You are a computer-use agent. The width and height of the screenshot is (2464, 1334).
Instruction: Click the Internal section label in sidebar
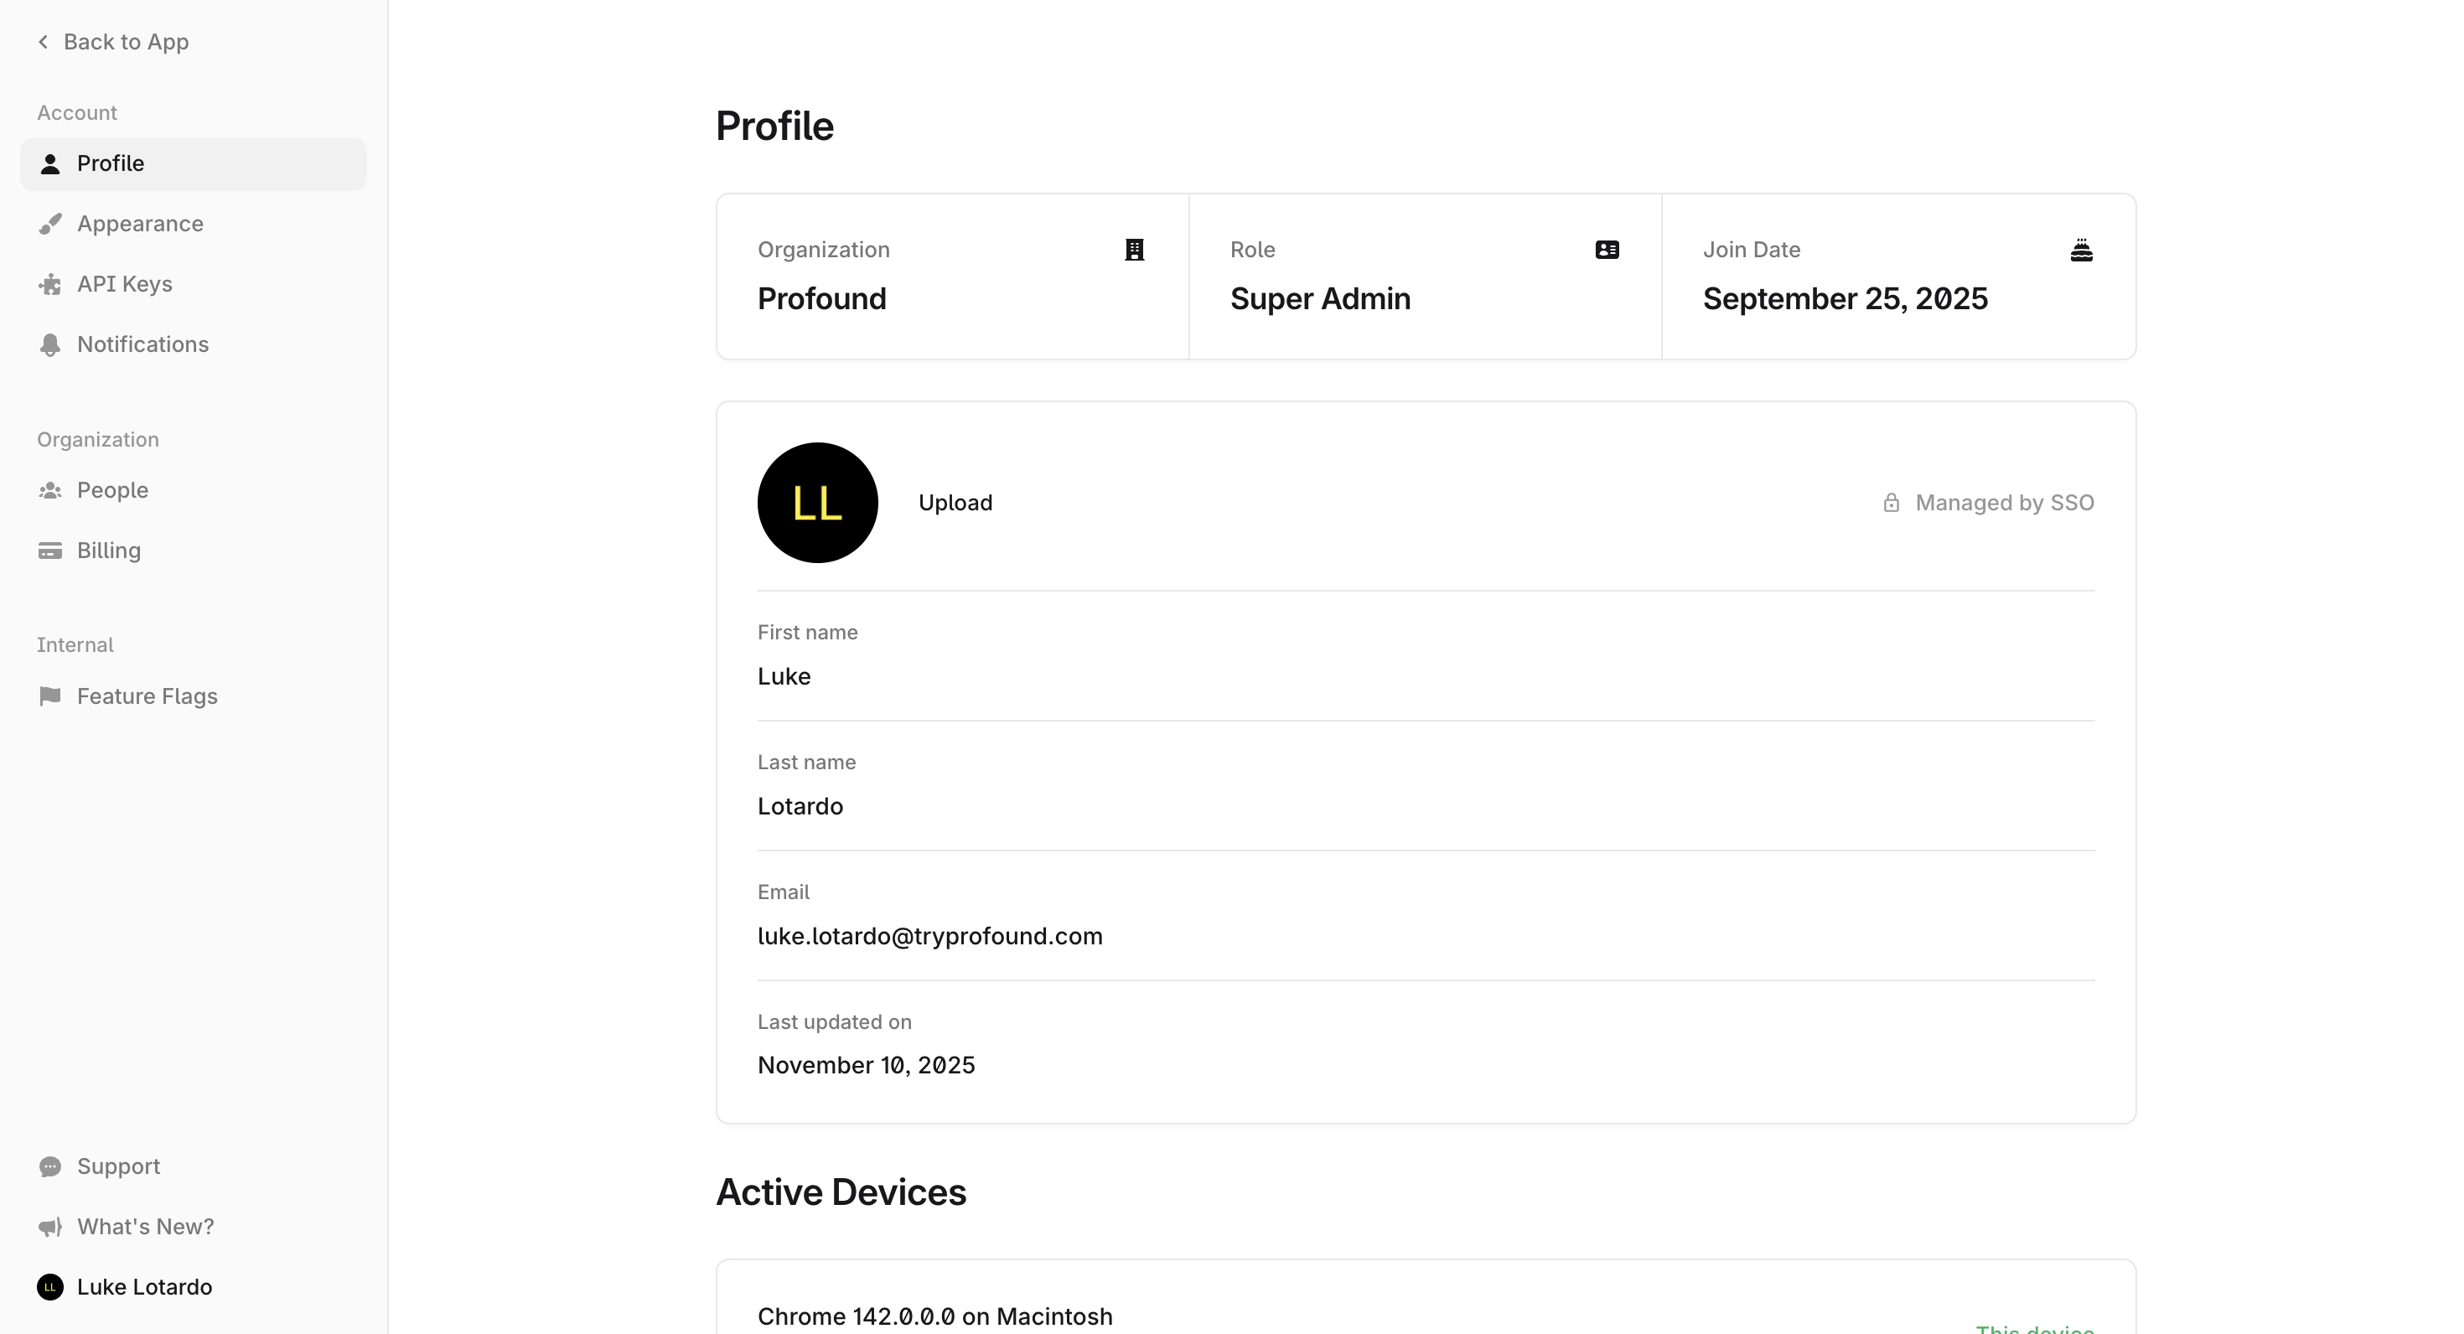75,645
